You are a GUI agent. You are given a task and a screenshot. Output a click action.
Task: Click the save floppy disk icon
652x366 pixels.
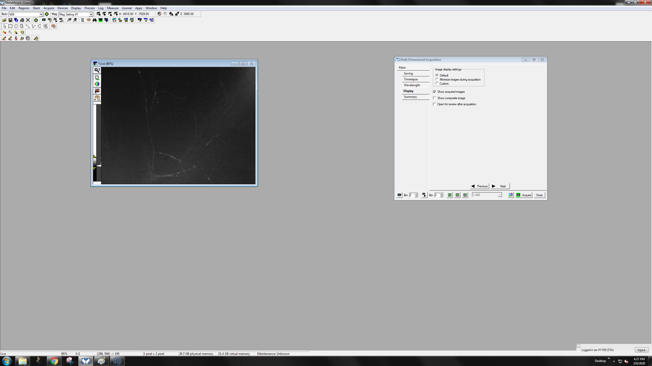(10, 20)
